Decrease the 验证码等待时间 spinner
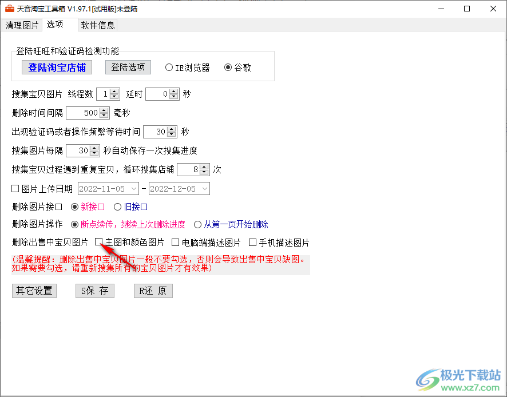 pos(172,134)
